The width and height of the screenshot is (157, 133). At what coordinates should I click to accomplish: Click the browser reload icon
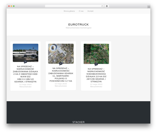coord(102,6)
